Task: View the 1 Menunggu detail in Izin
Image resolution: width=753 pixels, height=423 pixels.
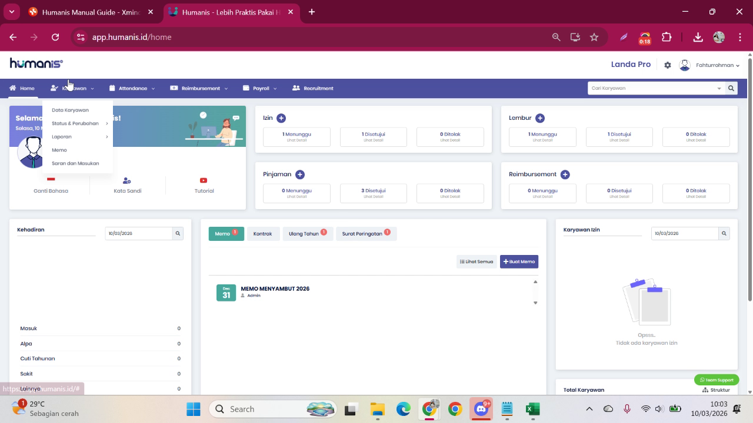Action: 296,137
